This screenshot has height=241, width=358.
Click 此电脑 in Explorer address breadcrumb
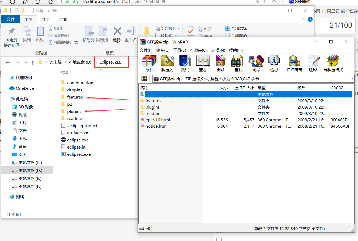[56, 62]
